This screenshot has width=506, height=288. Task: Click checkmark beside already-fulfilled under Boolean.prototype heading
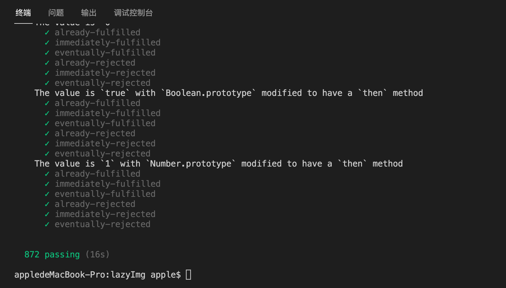[x=47, y=103]
